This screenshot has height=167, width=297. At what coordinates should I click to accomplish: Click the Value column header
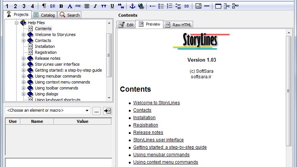(82, 121)
